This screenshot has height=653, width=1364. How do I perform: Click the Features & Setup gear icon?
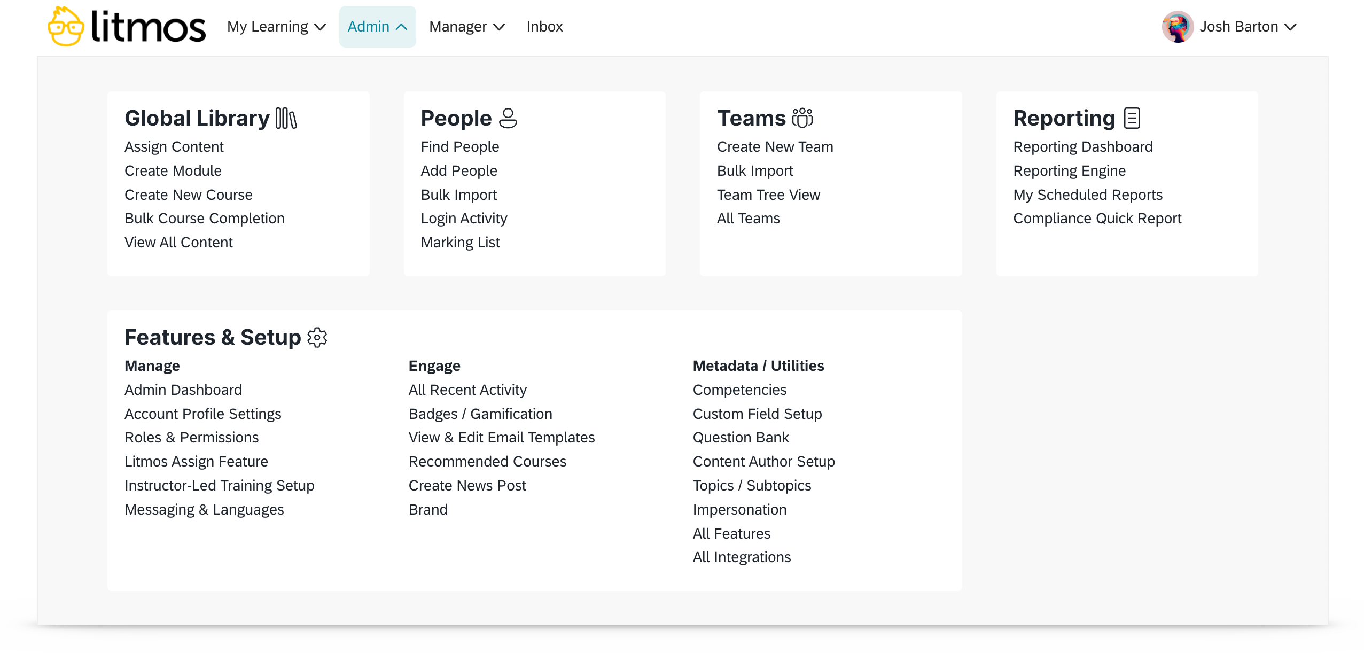(317, 337)
